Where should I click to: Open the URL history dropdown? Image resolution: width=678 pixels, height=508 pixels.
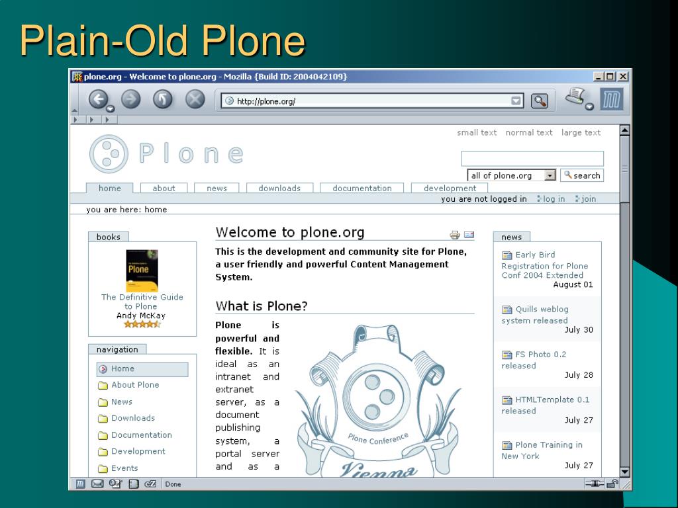[516, 101]
